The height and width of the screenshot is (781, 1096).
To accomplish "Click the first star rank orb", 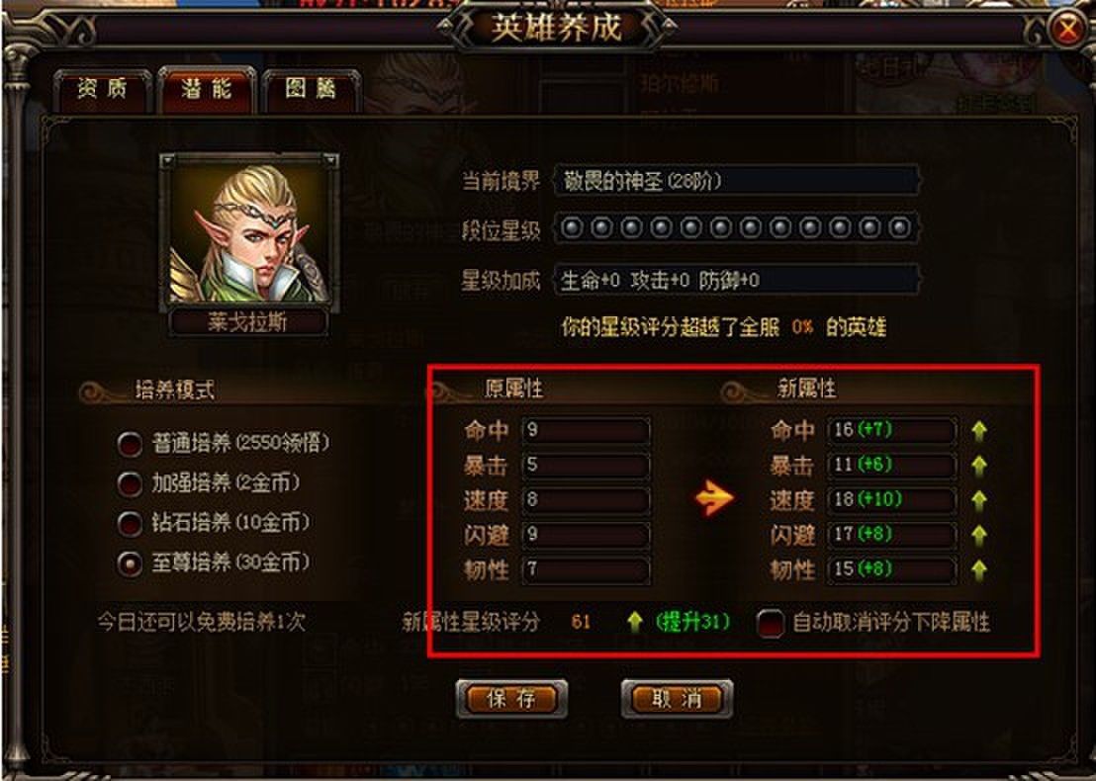I will (x=572, y=227).
